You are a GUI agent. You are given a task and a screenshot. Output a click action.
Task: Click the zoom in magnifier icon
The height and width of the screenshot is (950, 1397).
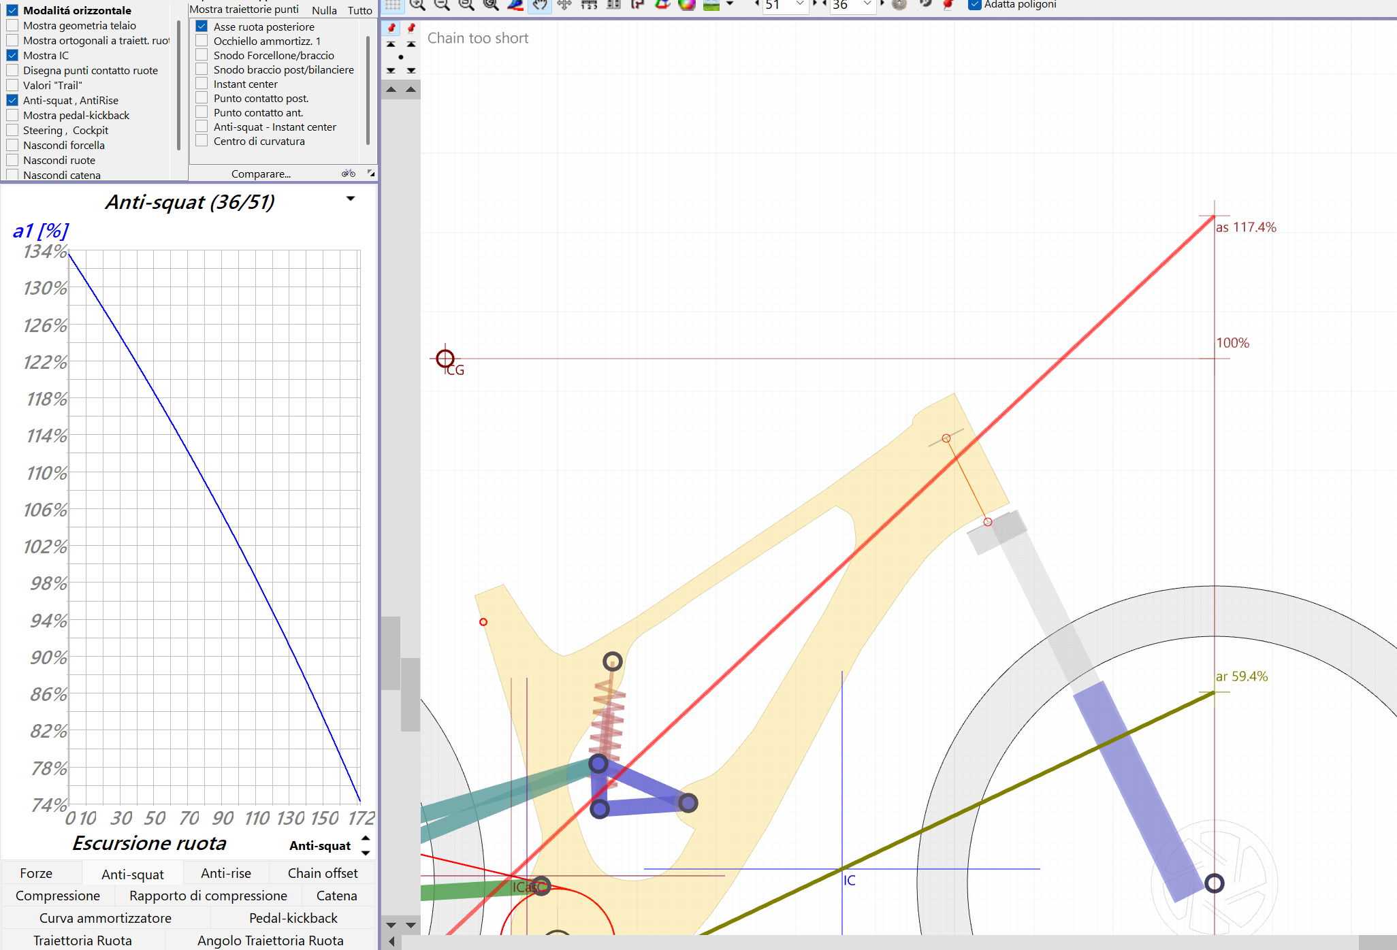[417, 5]
